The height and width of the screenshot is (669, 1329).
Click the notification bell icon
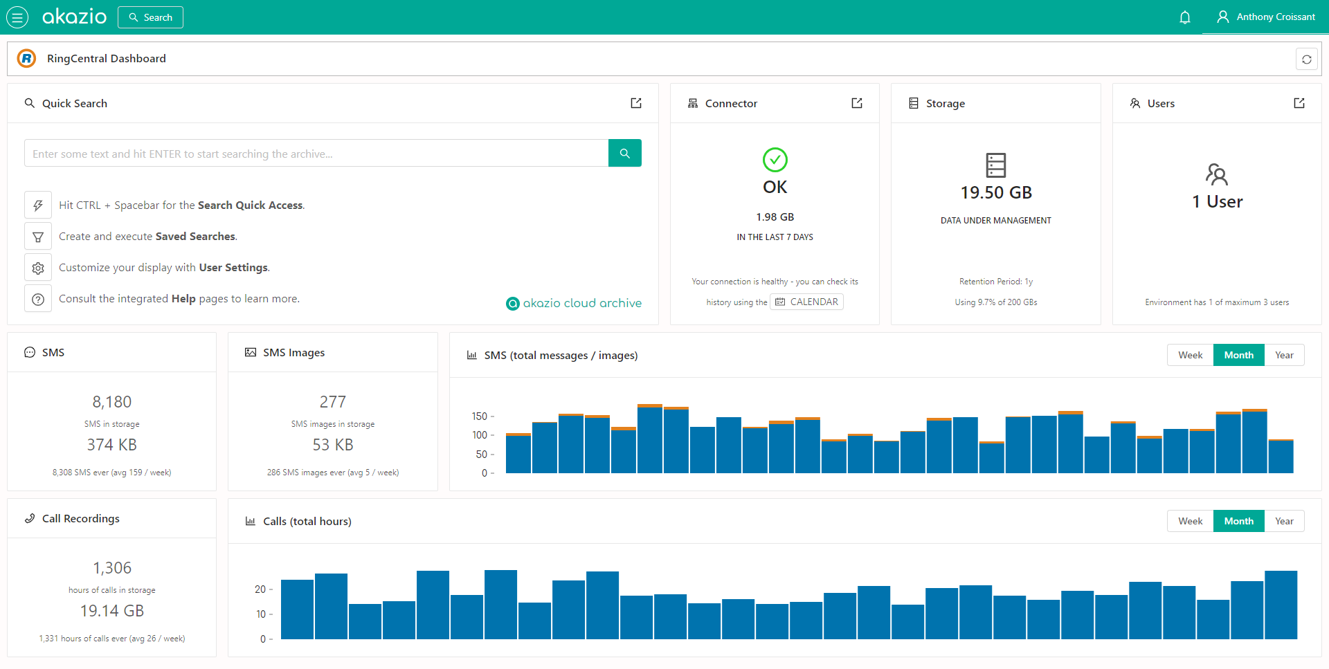[x=1184, y=17]
